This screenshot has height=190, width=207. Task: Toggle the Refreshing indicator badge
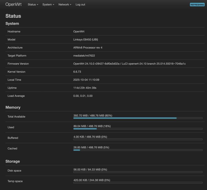click(197, 5)
